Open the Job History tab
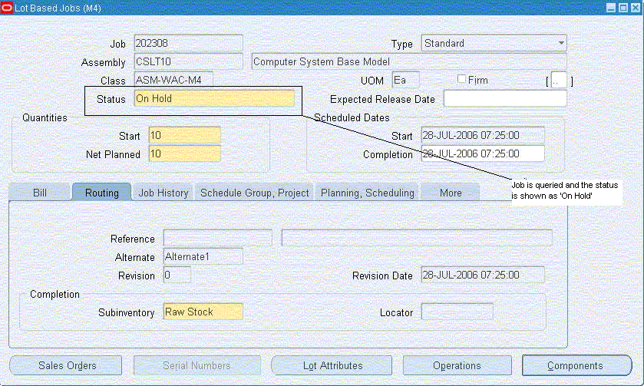Image resolution: width=644 pixels, height=386 pixels. [163, 193]
